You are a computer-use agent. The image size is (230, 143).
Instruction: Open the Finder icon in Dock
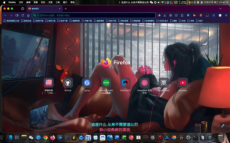(10, 138)
